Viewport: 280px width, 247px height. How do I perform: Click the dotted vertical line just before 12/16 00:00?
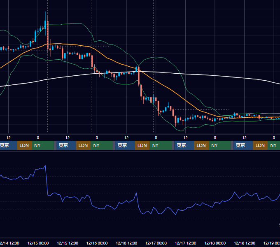[92, 66]
